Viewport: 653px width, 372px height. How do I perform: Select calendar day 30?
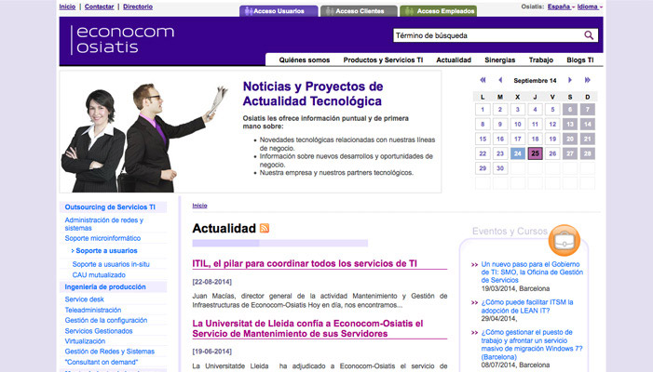tap(500, 168)
